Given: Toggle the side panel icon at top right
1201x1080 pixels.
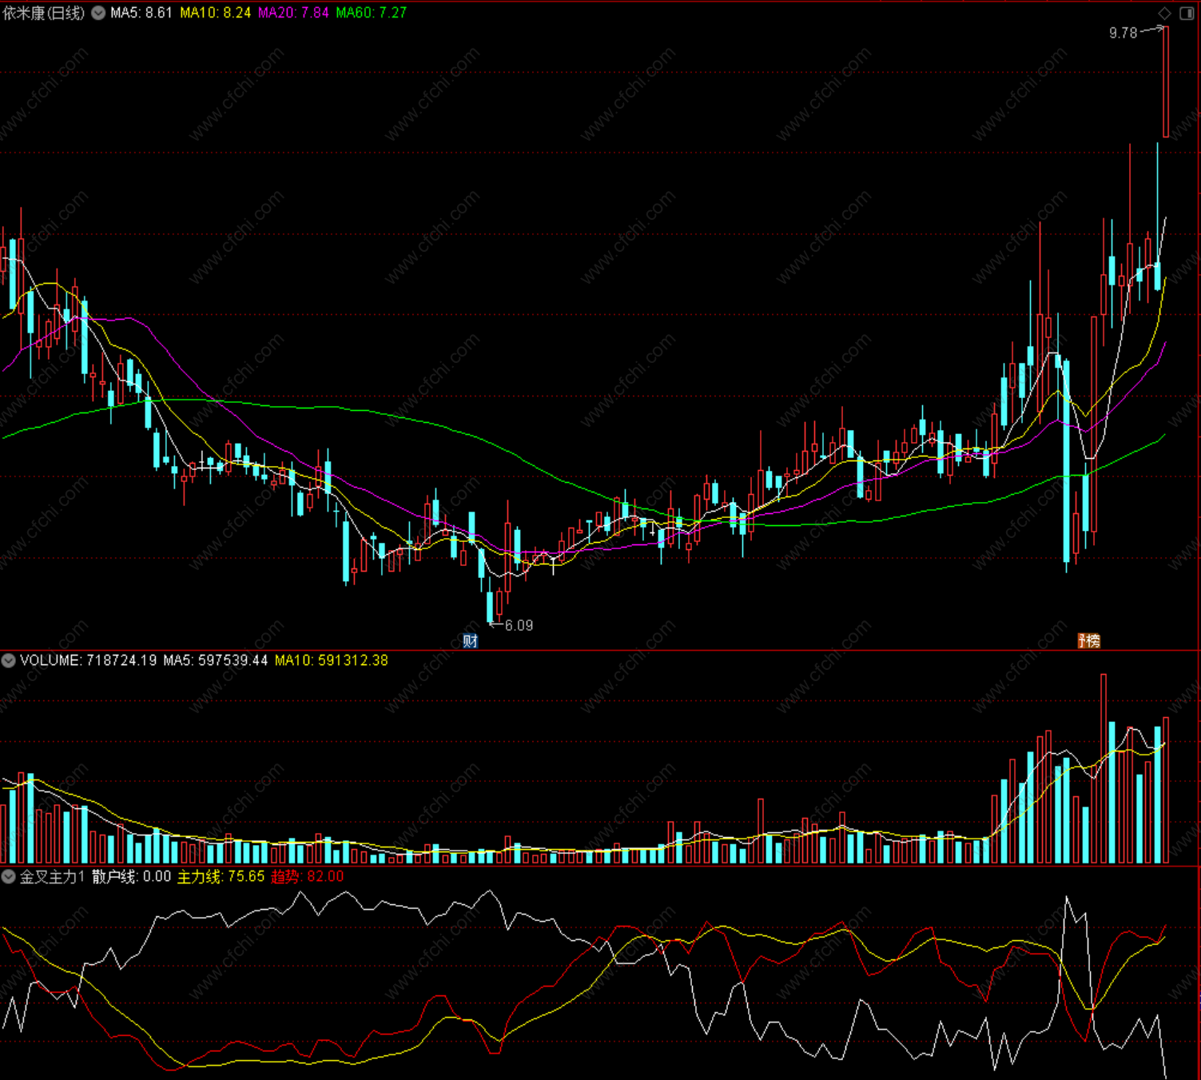Looking at the screenshot, I should tap(1186, 13).
